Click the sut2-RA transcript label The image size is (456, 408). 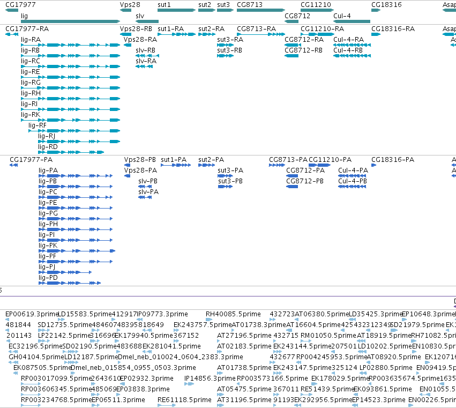click(x=212, y=29)
